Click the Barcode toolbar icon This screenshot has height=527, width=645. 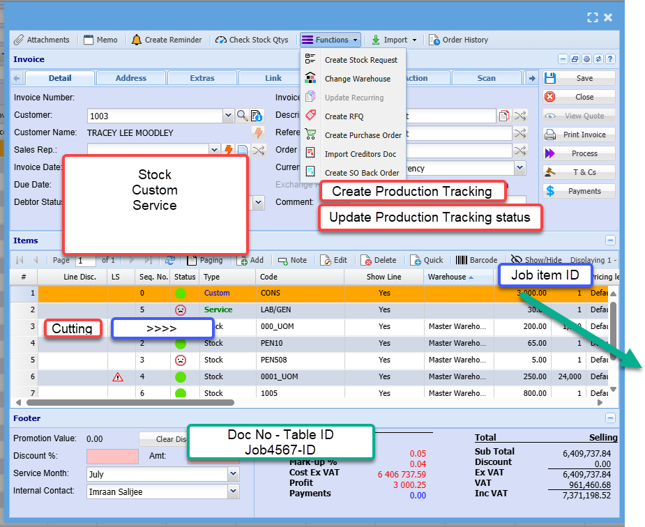pyautogui.click(x=462, y=260)
